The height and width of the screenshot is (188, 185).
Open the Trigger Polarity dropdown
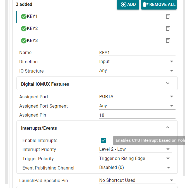click(x=135, y=159)
